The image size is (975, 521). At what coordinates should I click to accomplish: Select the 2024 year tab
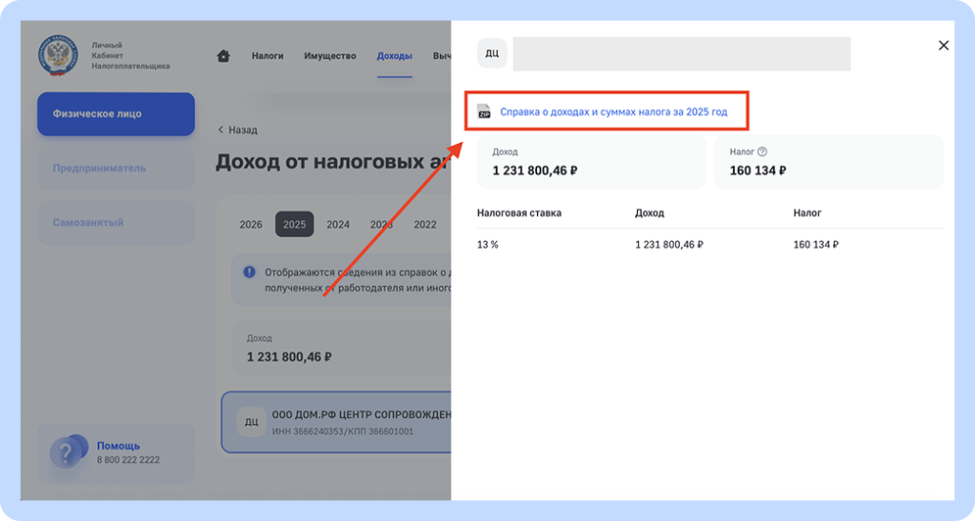(x=338, y=225)
